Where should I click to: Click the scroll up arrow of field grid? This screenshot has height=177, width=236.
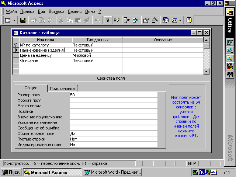(x=206, y=40)
